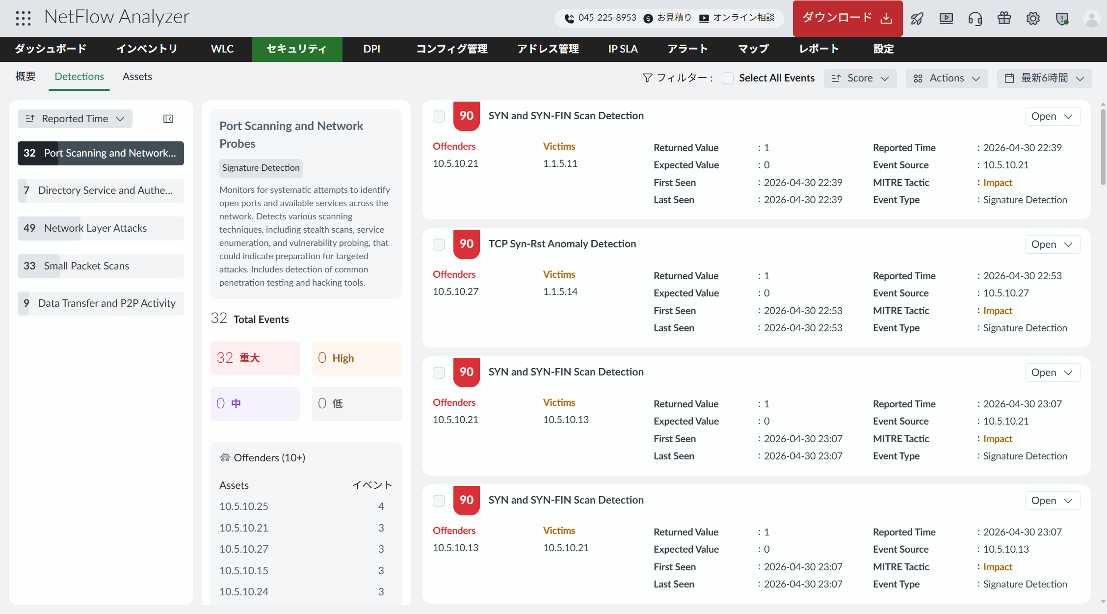The image size is (1107, 614).
Task: Open the apps grid launcher icon
Action: [x=23, y=18]
